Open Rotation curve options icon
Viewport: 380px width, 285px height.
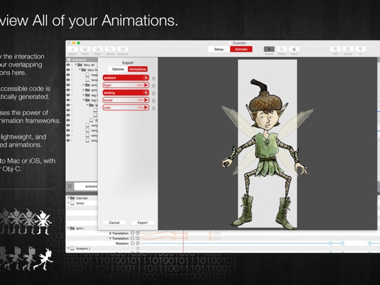click(138, 243)
